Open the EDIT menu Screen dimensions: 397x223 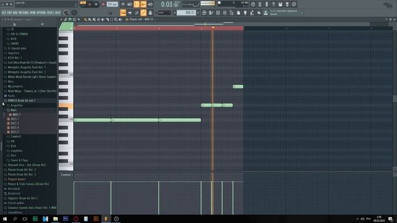tap(9, 12)
